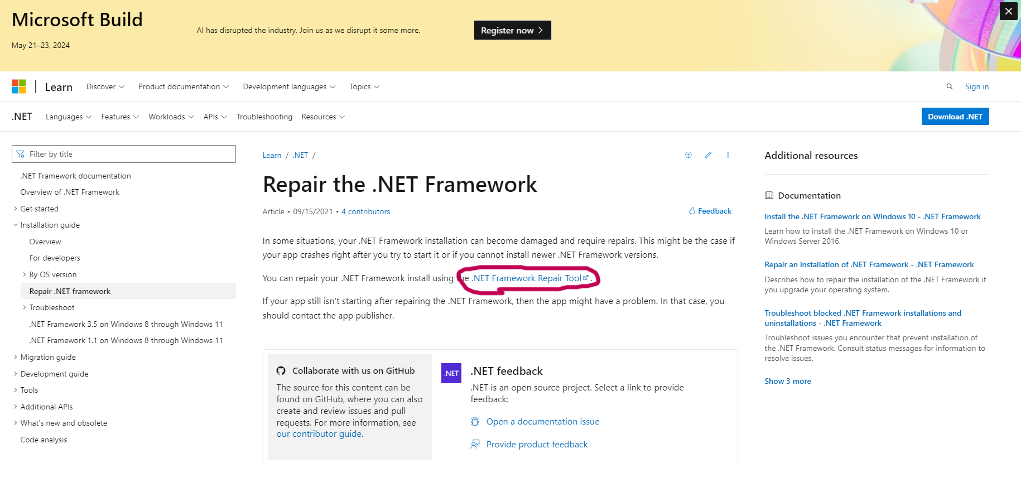Open the APIs dropdown
This screenshot has height=487, width=1021.
pos(215,117)
